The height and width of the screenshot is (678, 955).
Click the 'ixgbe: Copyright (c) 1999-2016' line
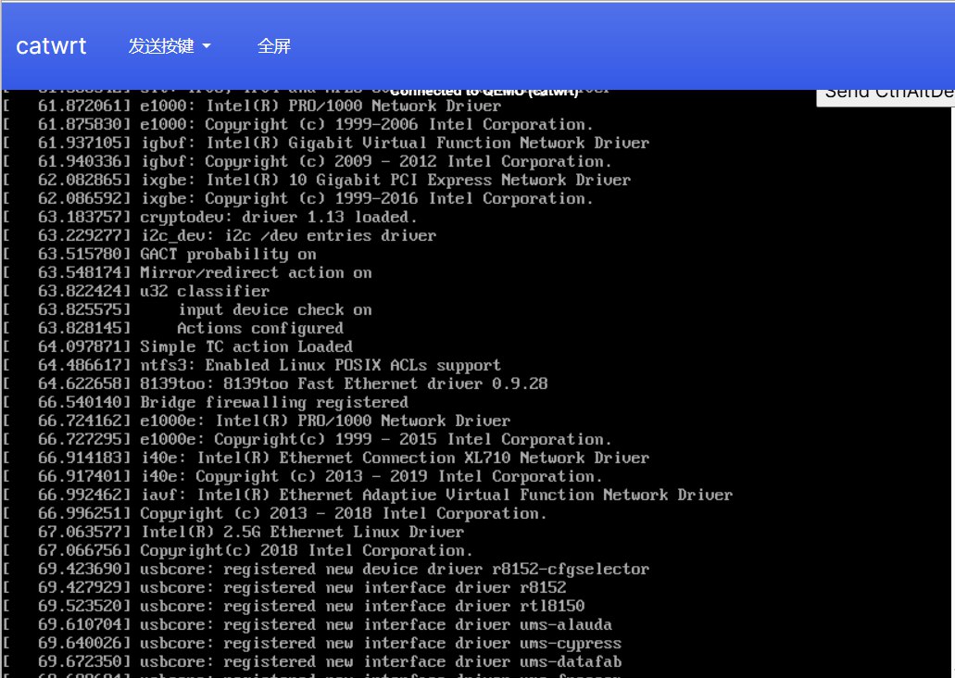[x=298, y=199]
